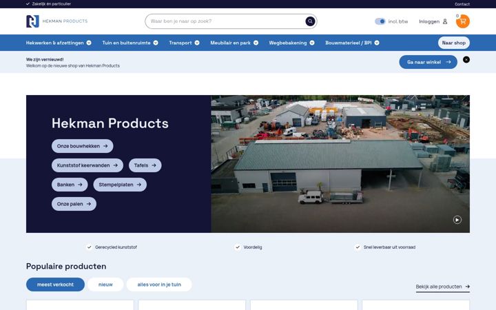Click the 'Hekman Products' hero heading

tap(110, 123)
